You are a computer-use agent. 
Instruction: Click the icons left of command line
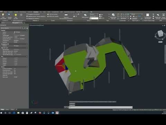click(66, 107)
